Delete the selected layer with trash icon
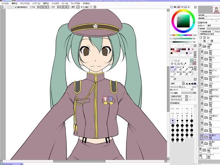The width and height of the screenshot is (220, 165). point(212,41)
